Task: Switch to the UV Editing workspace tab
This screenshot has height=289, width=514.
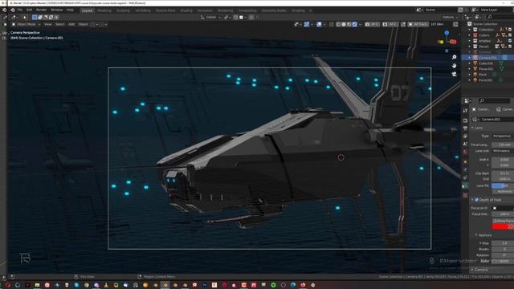Action: point(143,10)
